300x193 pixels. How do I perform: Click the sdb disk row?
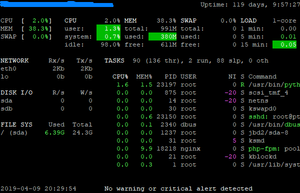point(46,109)
